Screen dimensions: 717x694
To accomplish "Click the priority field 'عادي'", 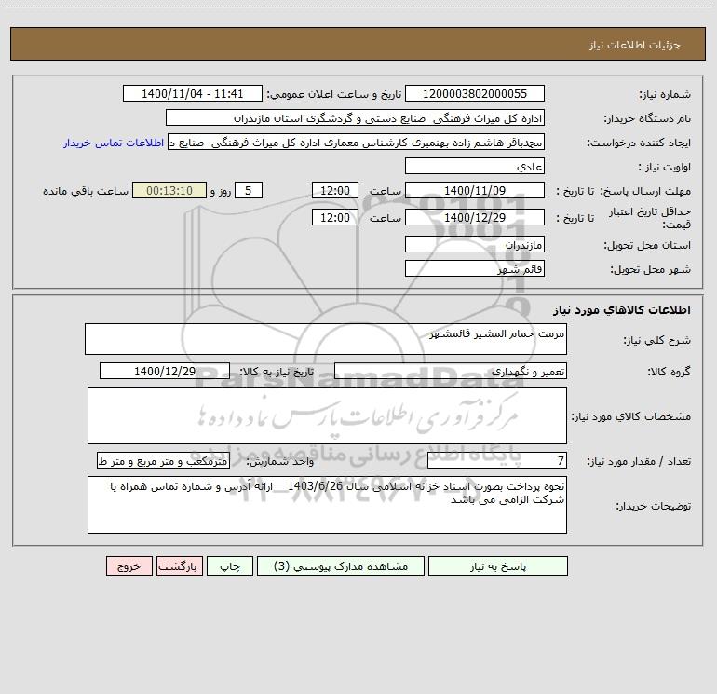I will point(475,166).
